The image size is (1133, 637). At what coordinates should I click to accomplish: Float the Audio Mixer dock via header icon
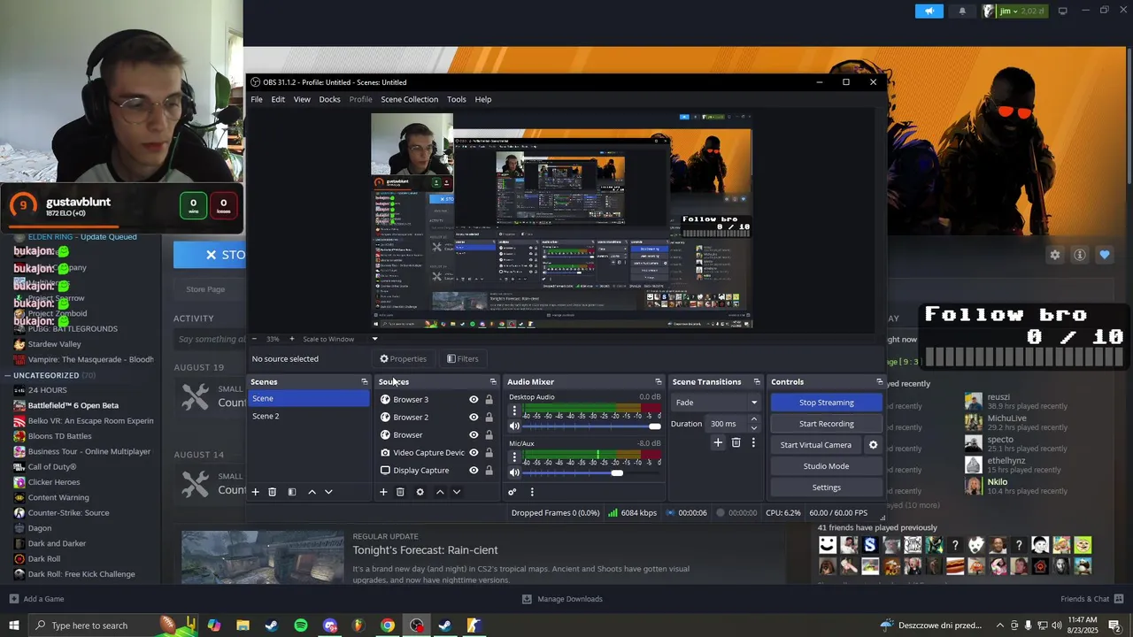(658, 382)
